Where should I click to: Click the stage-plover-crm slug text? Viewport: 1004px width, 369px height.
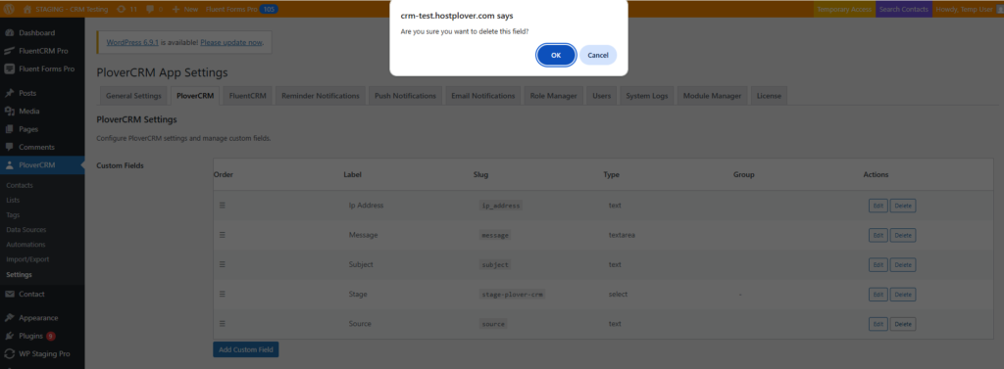point(512,295)
